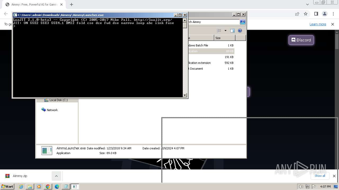Image resolution: width=339 pixels, height=190 pixels.
Task: Sort files by Size column header
Action: click(x=225, y=38)
